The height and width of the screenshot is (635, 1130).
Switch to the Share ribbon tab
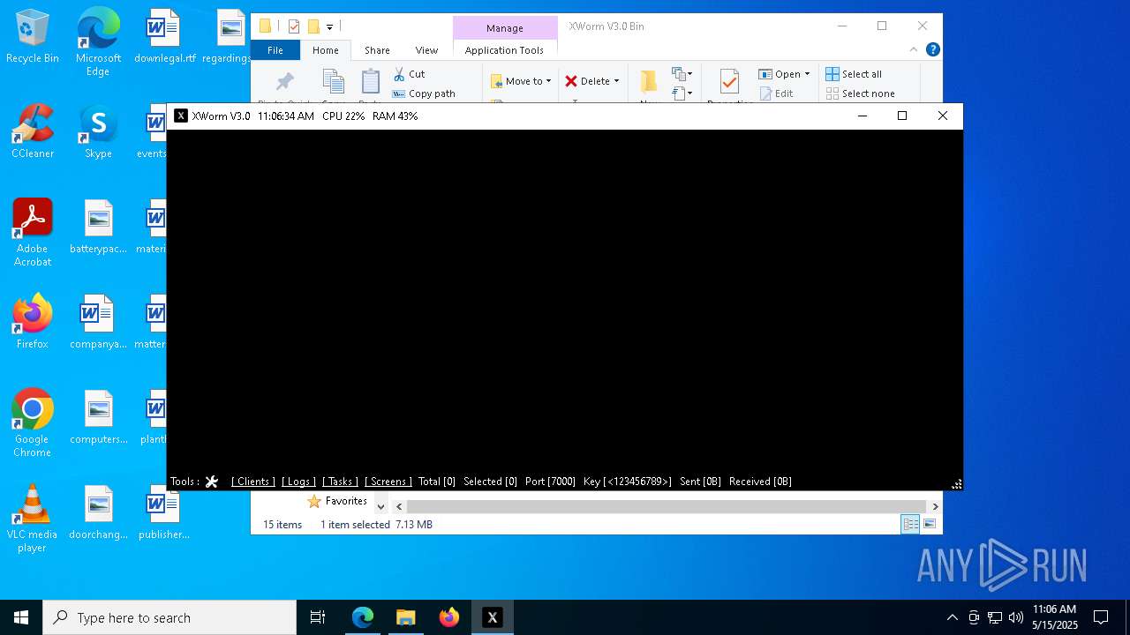(377, 50)
